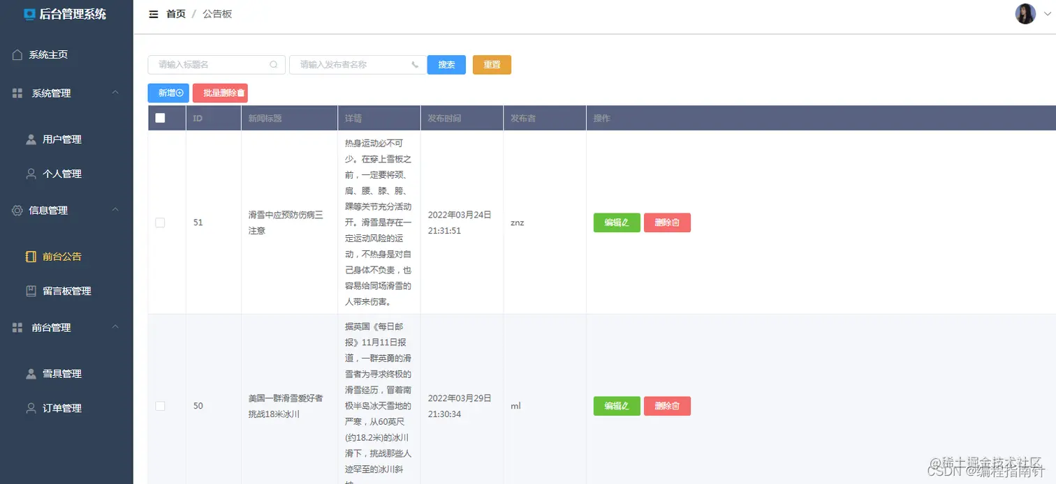Open 留言板管理 menu item

(66, 291)
